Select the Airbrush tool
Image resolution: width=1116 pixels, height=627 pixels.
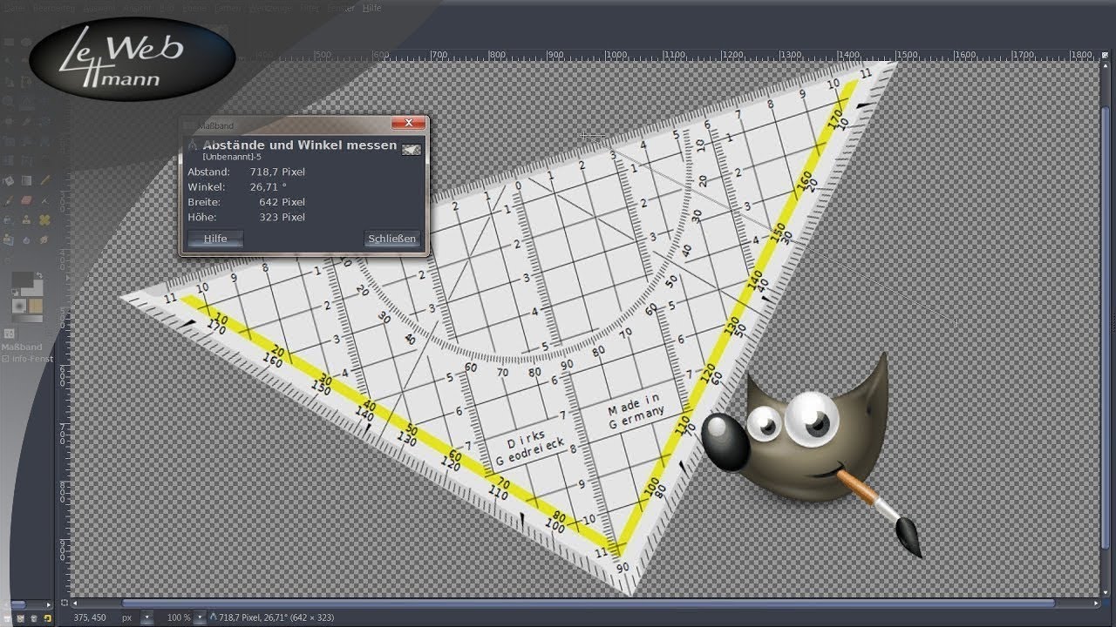(45, 199)
